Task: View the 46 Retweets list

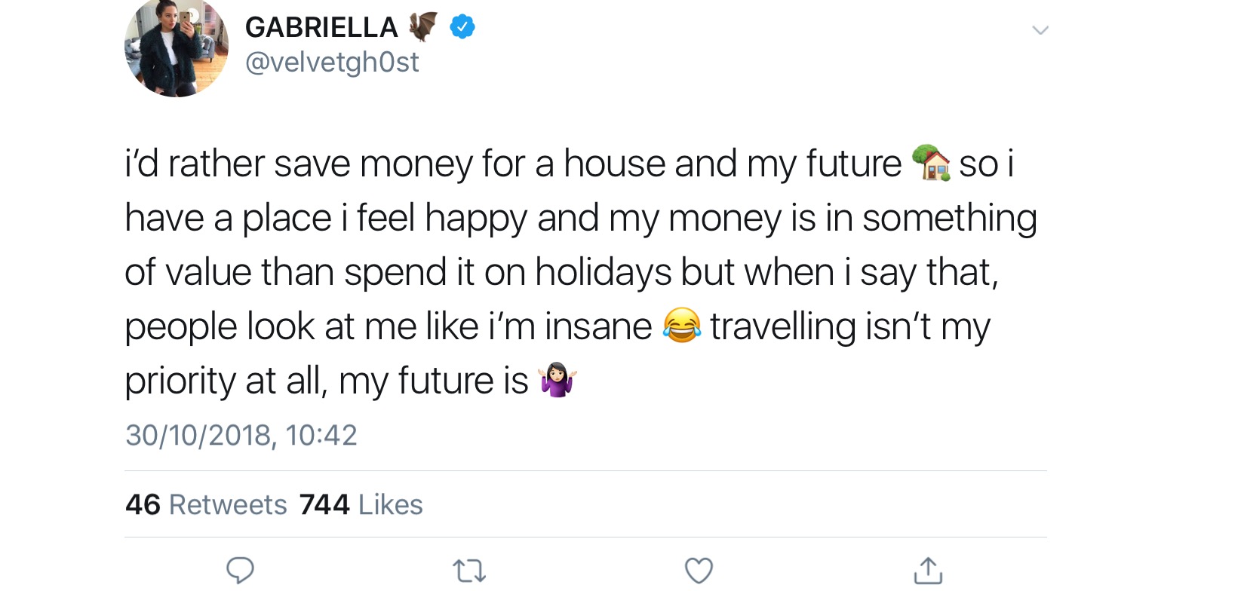Action: [x=206, y=504]
